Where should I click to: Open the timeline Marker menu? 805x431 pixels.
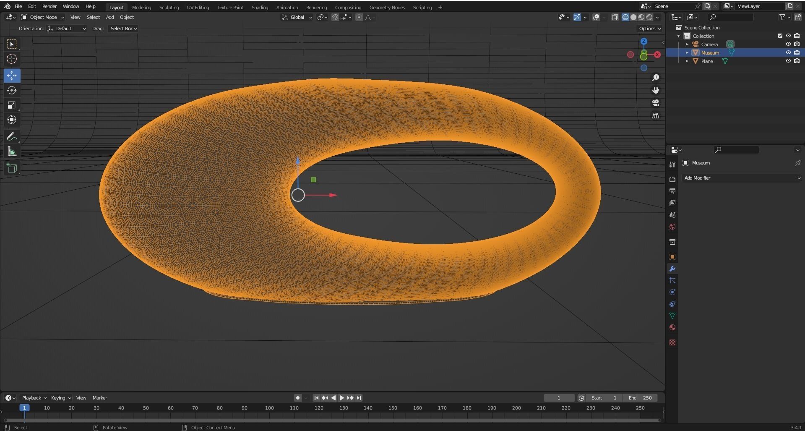(100, 398)
